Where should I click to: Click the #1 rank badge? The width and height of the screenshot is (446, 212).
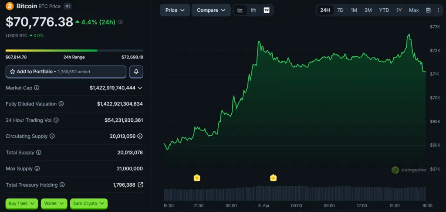coord(68,6)
